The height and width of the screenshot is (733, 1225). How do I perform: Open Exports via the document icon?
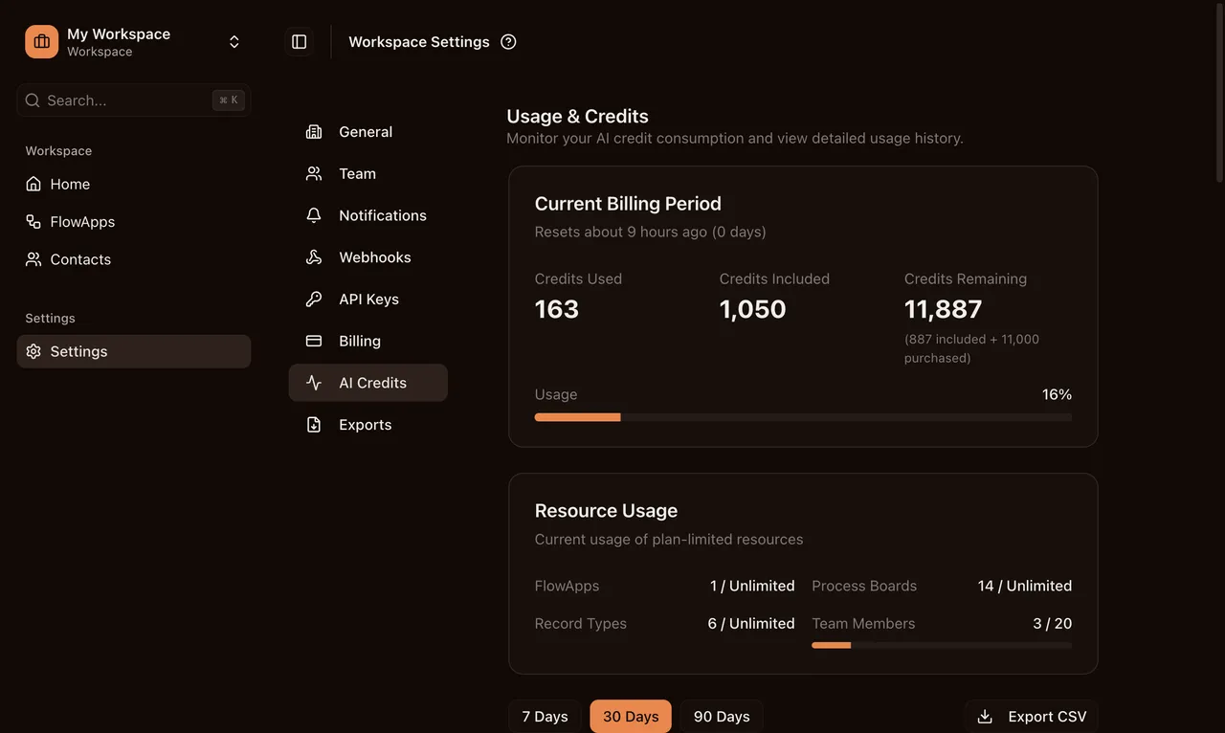313,424
